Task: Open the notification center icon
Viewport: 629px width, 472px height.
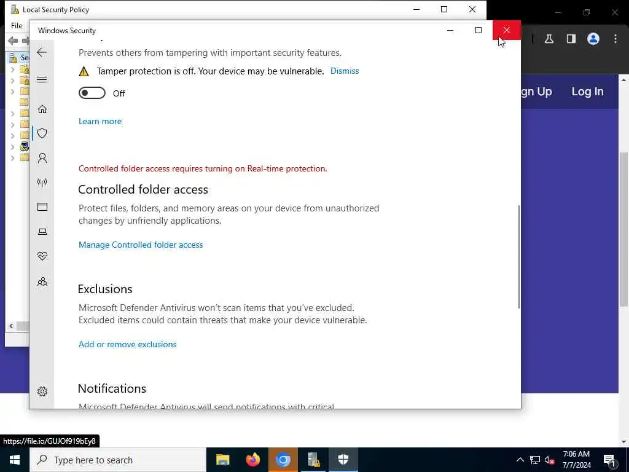Action: pyautogui.click(x=610, y=460)
